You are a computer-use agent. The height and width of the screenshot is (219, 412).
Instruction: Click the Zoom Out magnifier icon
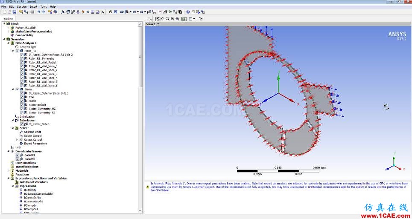click(x=172, y=19)
